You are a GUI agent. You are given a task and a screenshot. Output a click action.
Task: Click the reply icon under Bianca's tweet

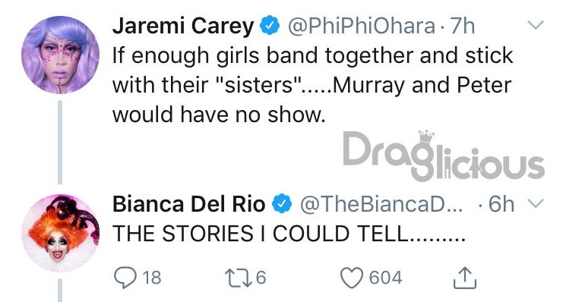pyautogui.click(x=125, y=278)
